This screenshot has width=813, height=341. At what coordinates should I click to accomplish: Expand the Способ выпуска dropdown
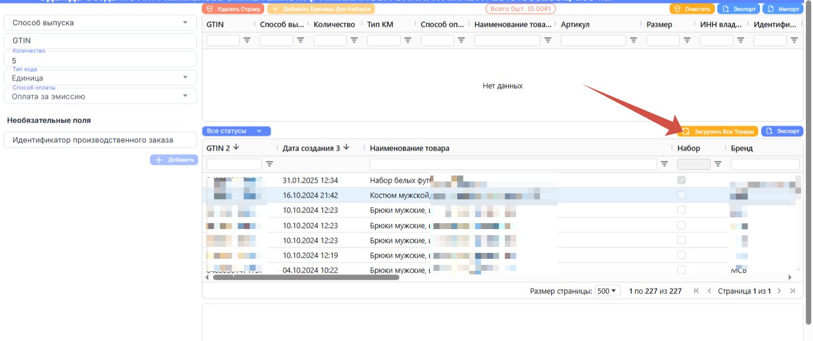[x=100, y=23]
